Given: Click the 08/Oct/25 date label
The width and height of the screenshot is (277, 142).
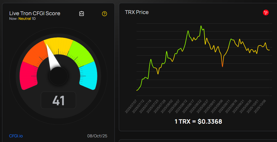Looking at the screenshot, I should (97, 136).
